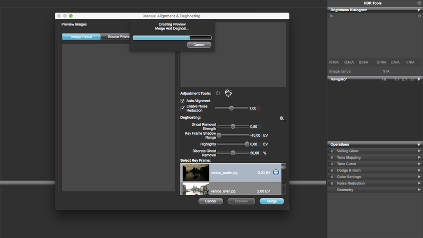This screenshot has height=238, width=423.
Task: Click the Ghost Removal Strength value 0,50
Action: tap(255, 127)
